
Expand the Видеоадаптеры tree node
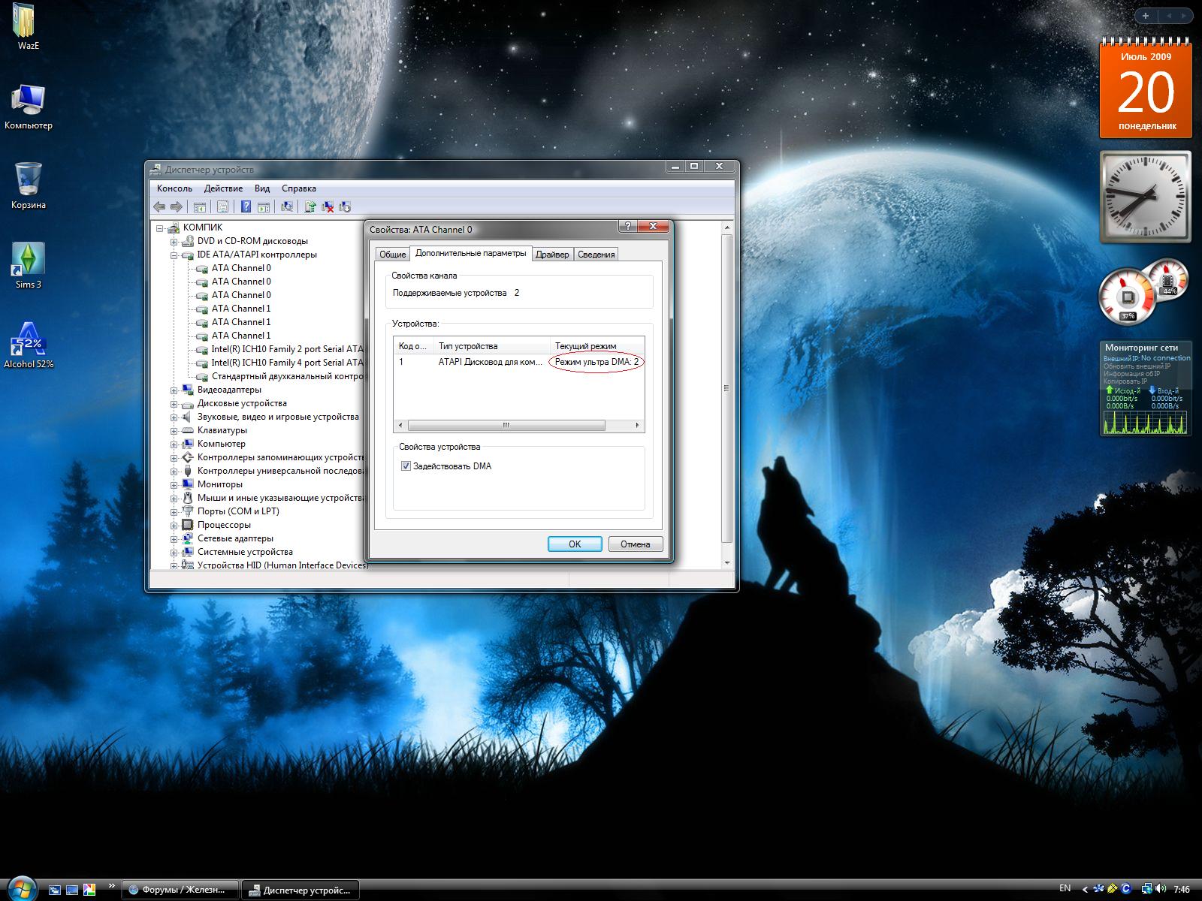tap(174, 390)
